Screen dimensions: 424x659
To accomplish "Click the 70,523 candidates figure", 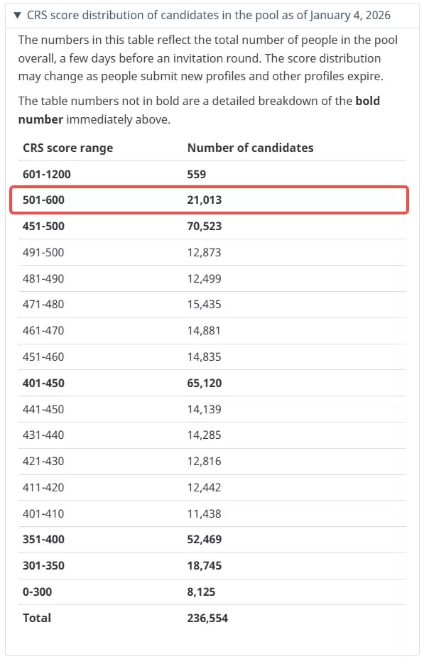I will 205,226.
